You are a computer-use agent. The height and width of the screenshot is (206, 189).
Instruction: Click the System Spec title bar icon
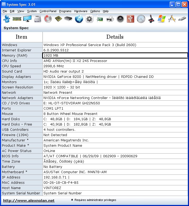(4, 4)
